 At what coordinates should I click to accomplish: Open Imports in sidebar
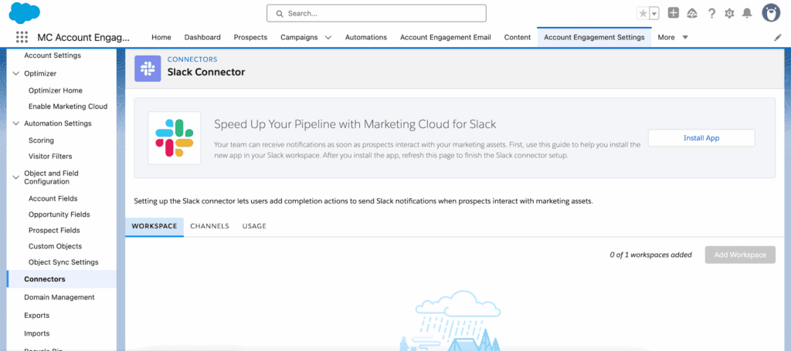[x=37, y=333]
